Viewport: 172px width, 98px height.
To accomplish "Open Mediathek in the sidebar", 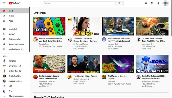I will tap(15, 29).
